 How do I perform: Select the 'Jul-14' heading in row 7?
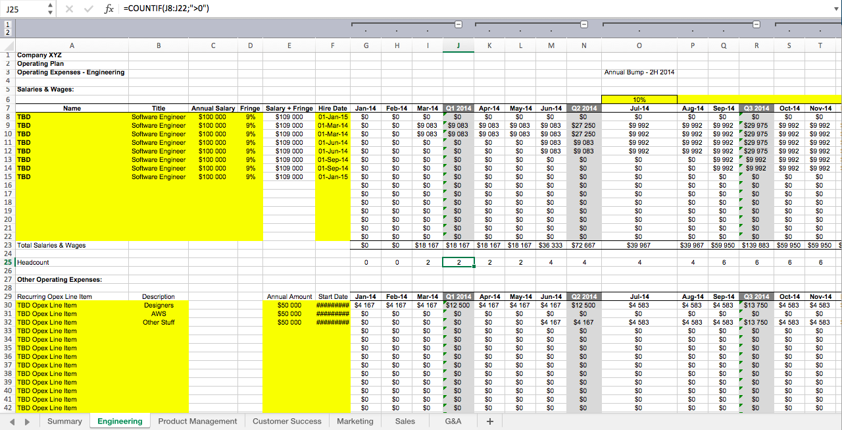point(639,108)
